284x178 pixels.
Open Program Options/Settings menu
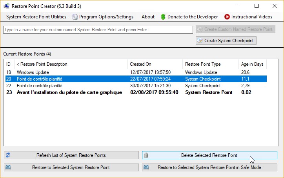pyautogui.click(x=106, y=17)
